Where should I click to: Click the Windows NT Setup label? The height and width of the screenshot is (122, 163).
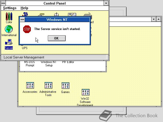49,64
